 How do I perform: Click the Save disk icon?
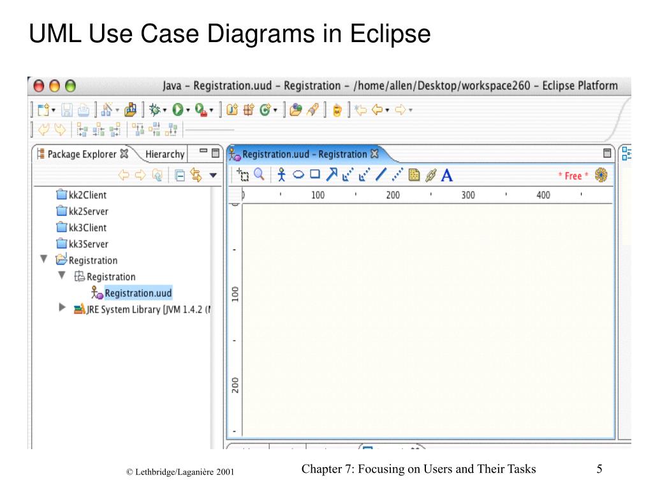pyautogui.click(x=66, y=110)
